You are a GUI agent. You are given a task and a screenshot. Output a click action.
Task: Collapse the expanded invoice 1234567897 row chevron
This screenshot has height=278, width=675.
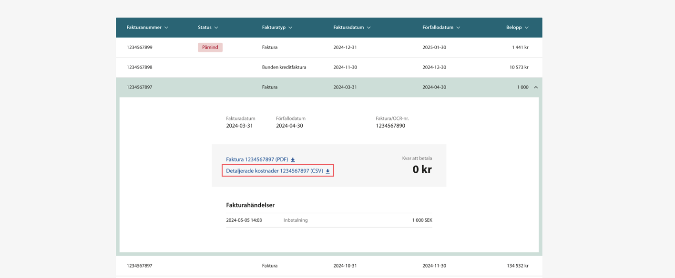(536, 87)
